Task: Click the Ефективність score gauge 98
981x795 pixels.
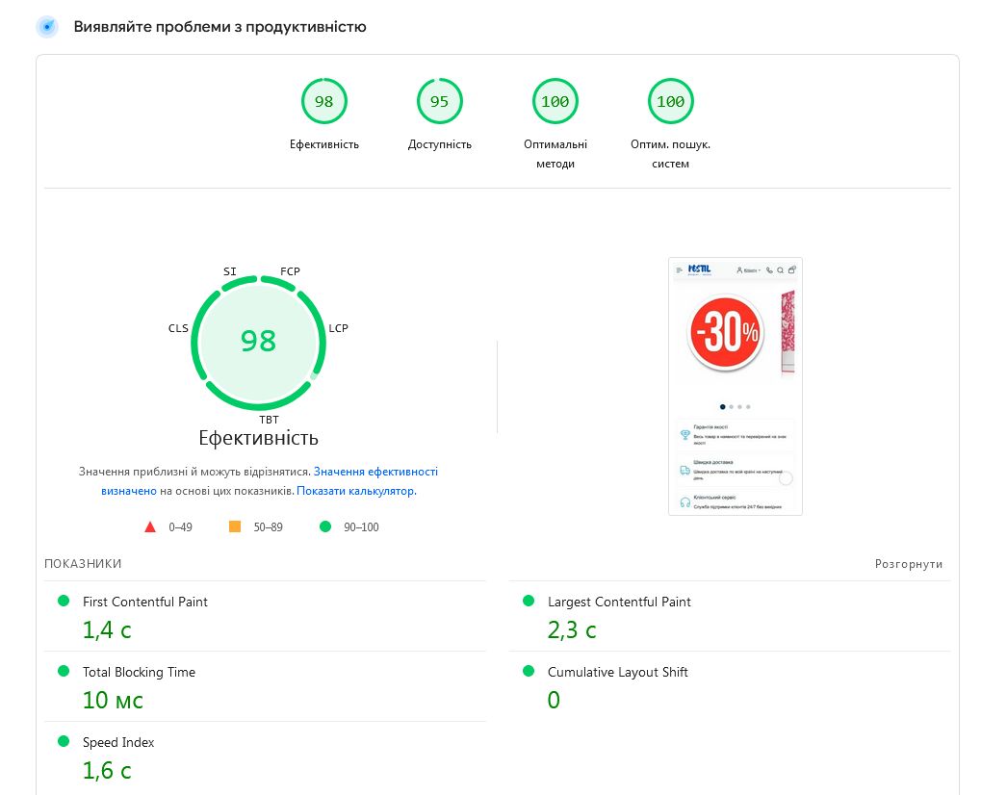Action: click(323, 102)
